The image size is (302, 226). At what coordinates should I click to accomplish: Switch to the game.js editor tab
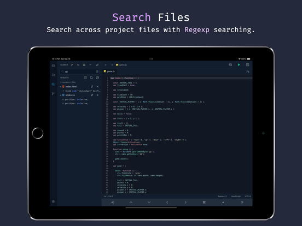coord(109,72)
